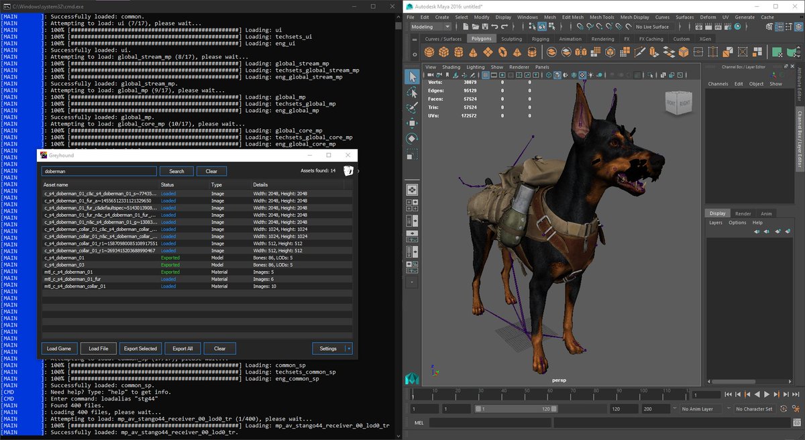805x440 pixels.
Task: Click the Search button in Greyhound
Action: (x=176, y=171)
